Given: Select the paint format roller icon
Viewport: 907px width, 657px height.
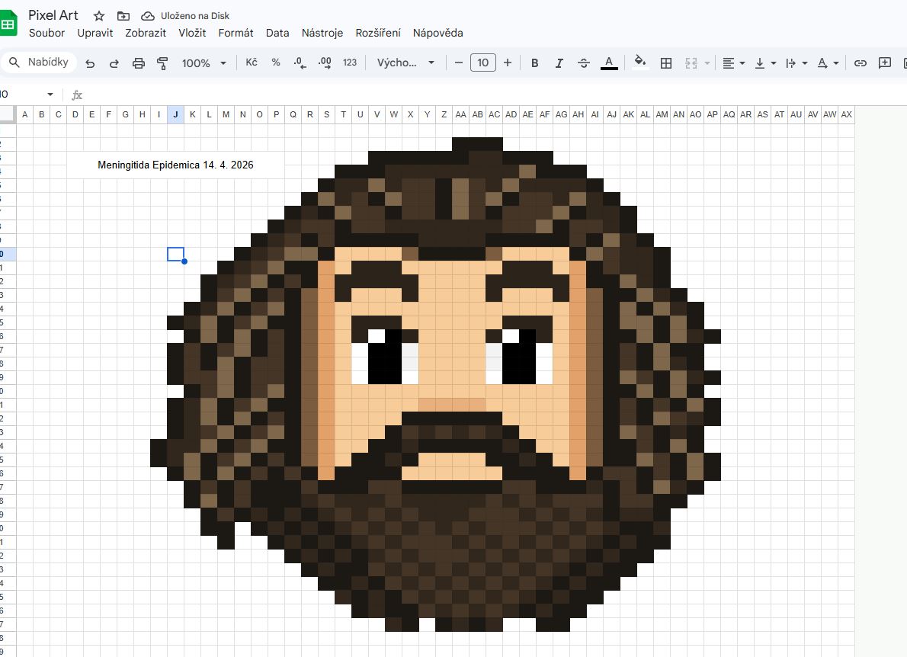Looking at the screenshot, I should point(162,63).
